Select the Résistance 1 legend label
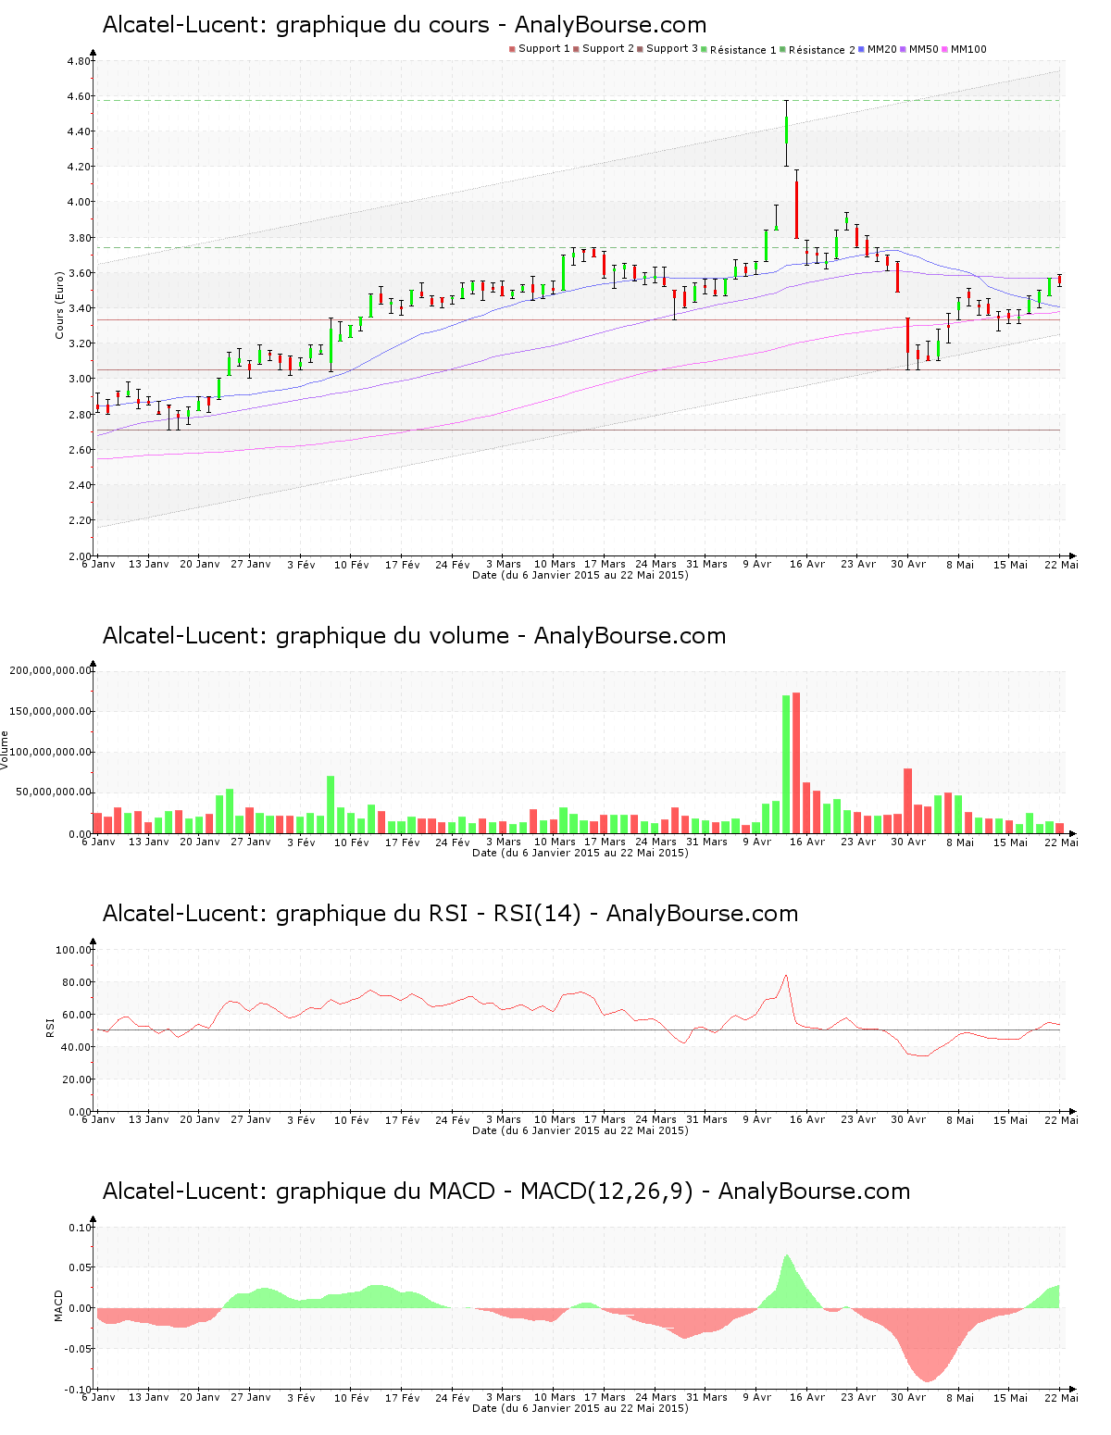 (743, 50)
